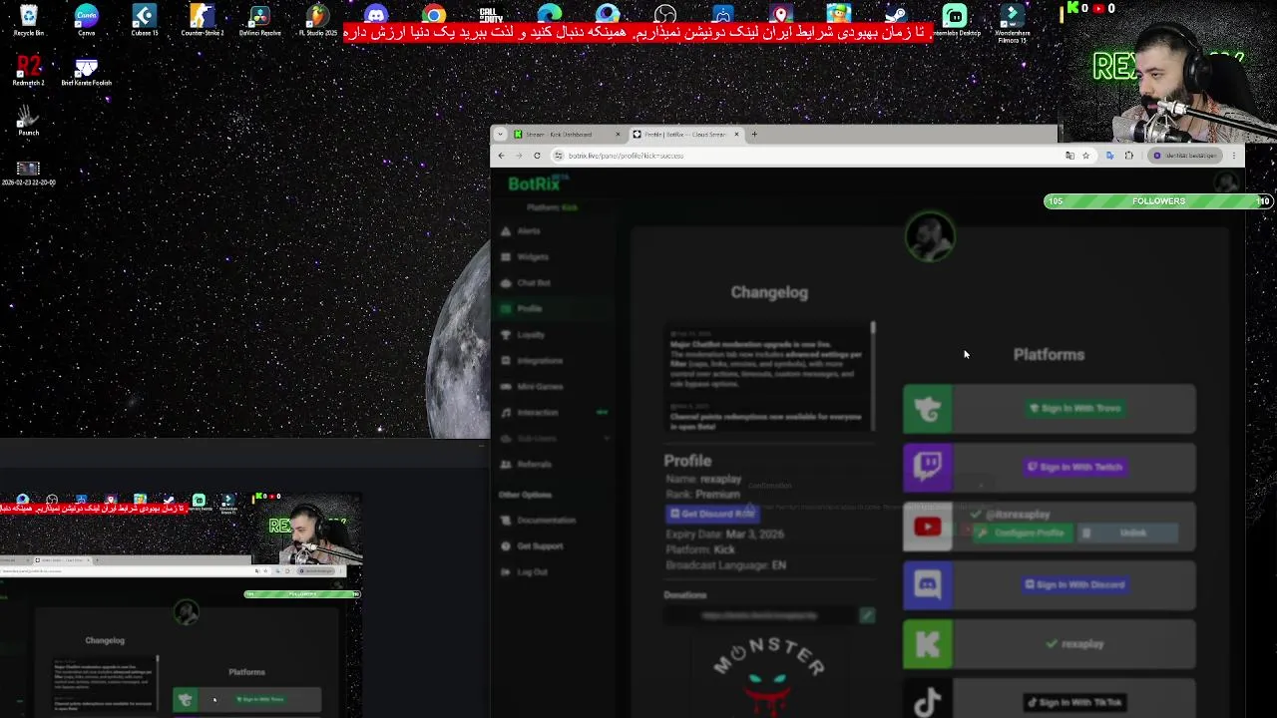This screenshot has height=718, width=1277.
Task: Click the round profile avatar above Changelog
Action: (x=930, y=236)
